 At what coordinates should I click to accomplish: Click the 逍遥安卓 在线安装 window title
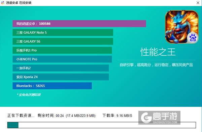(19, 3)
